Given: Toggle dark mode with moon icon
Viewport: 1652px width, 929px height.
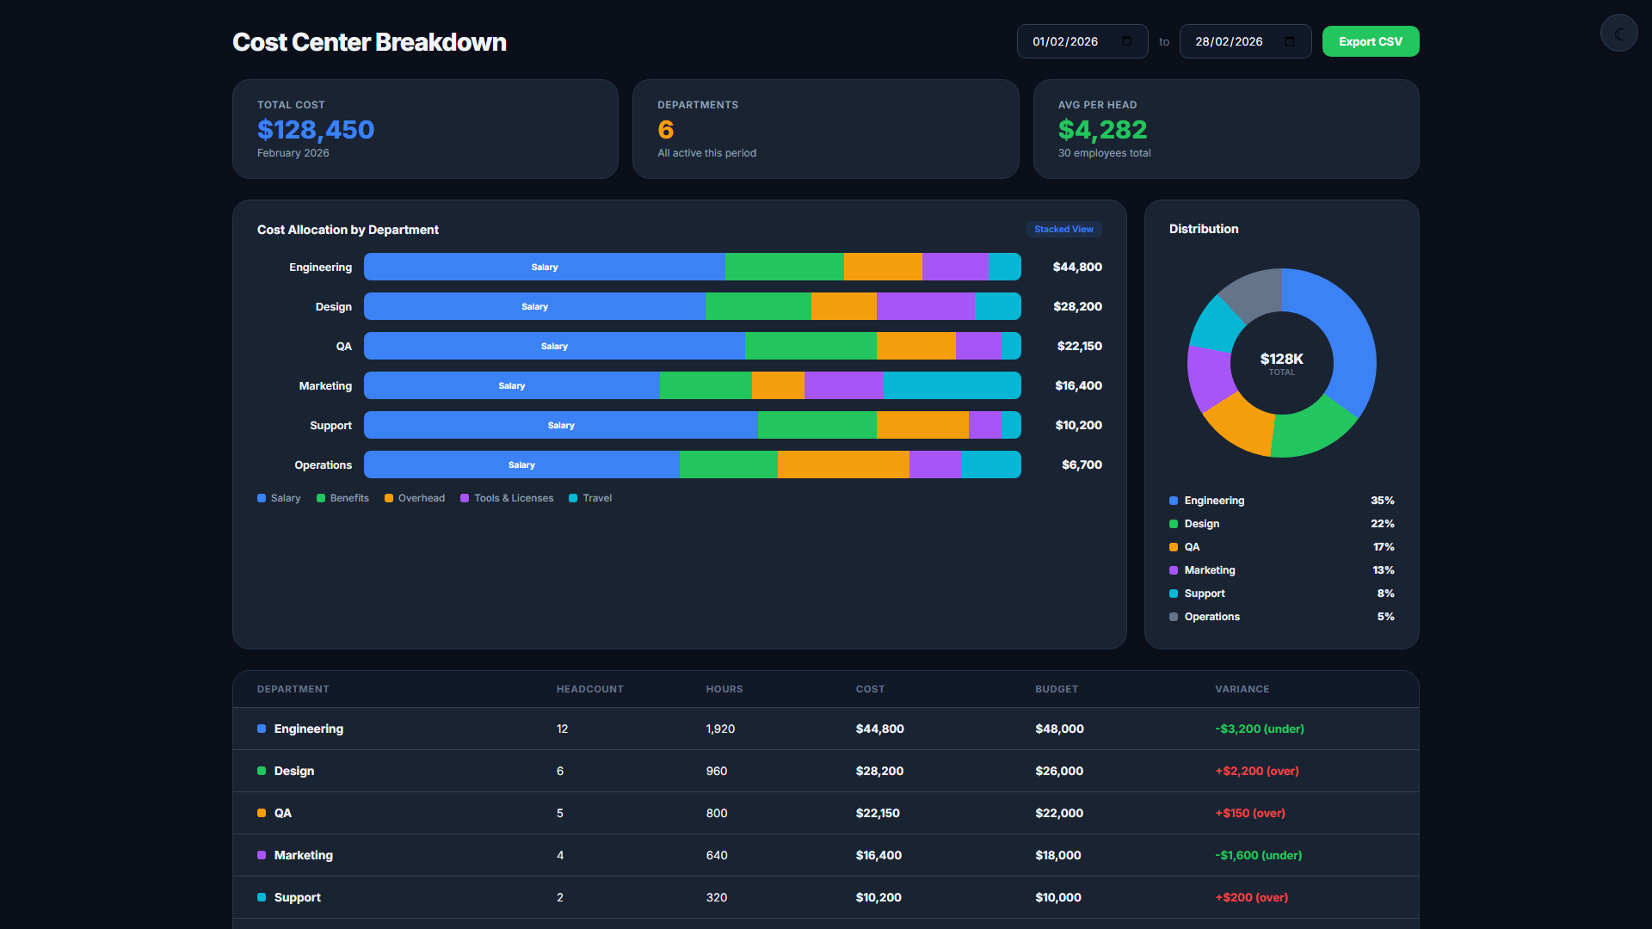Looking at the screenshot, I should [x=1618, y=34].
